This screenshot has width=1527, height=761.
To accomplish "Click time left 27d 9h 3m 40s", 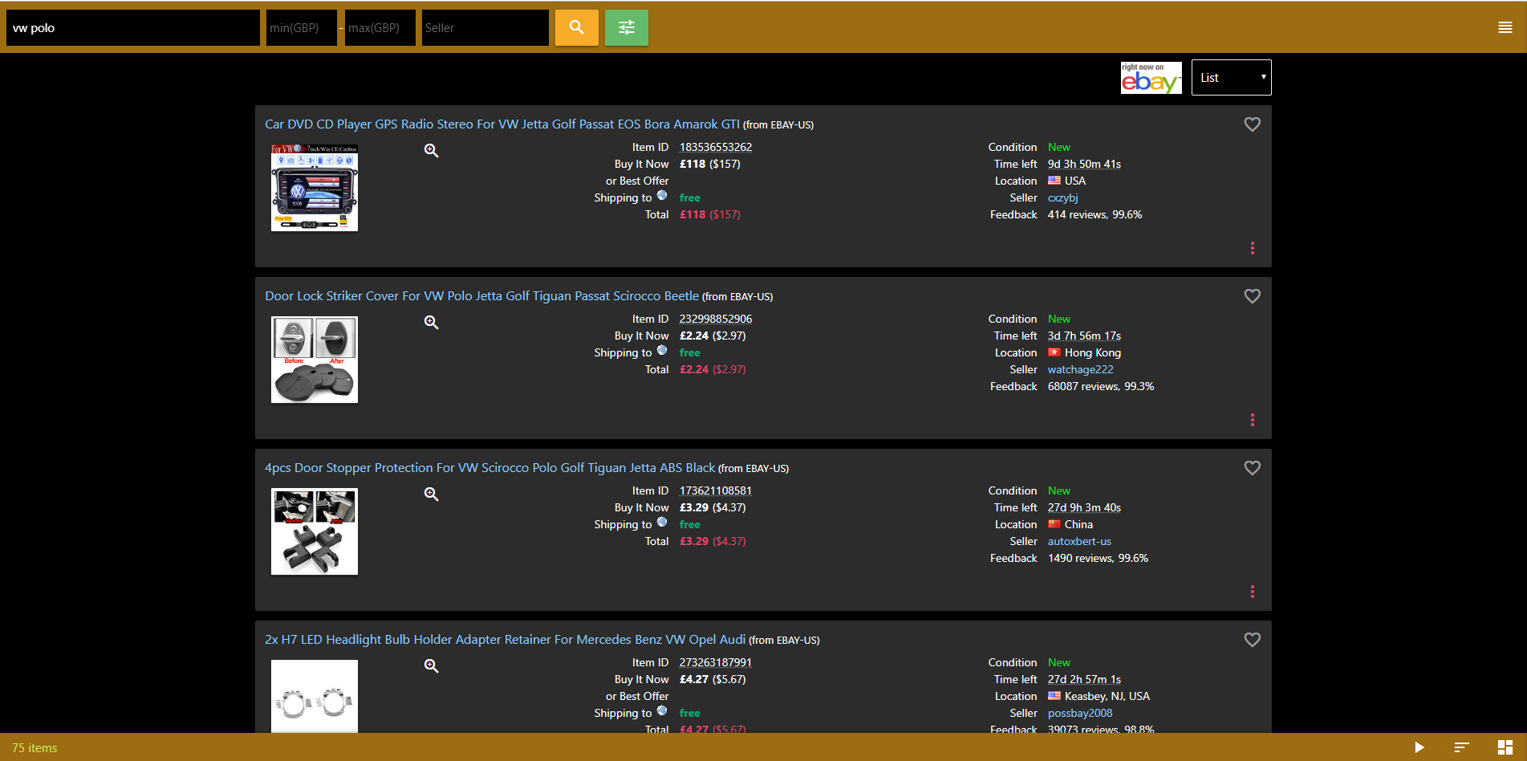I will point(1084,507).
